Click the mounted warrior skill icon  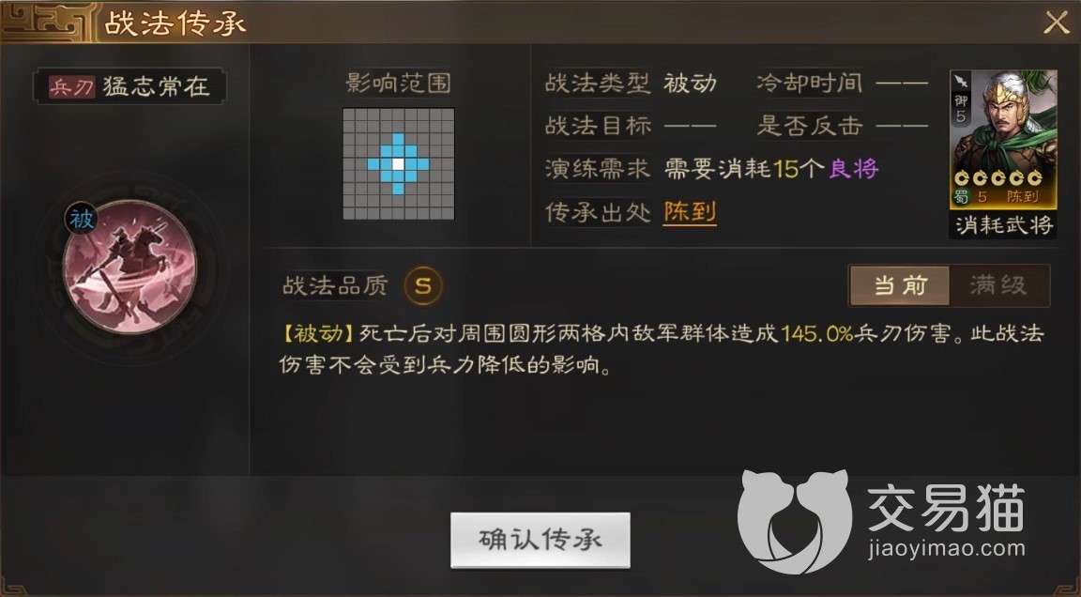pos(129,268)
